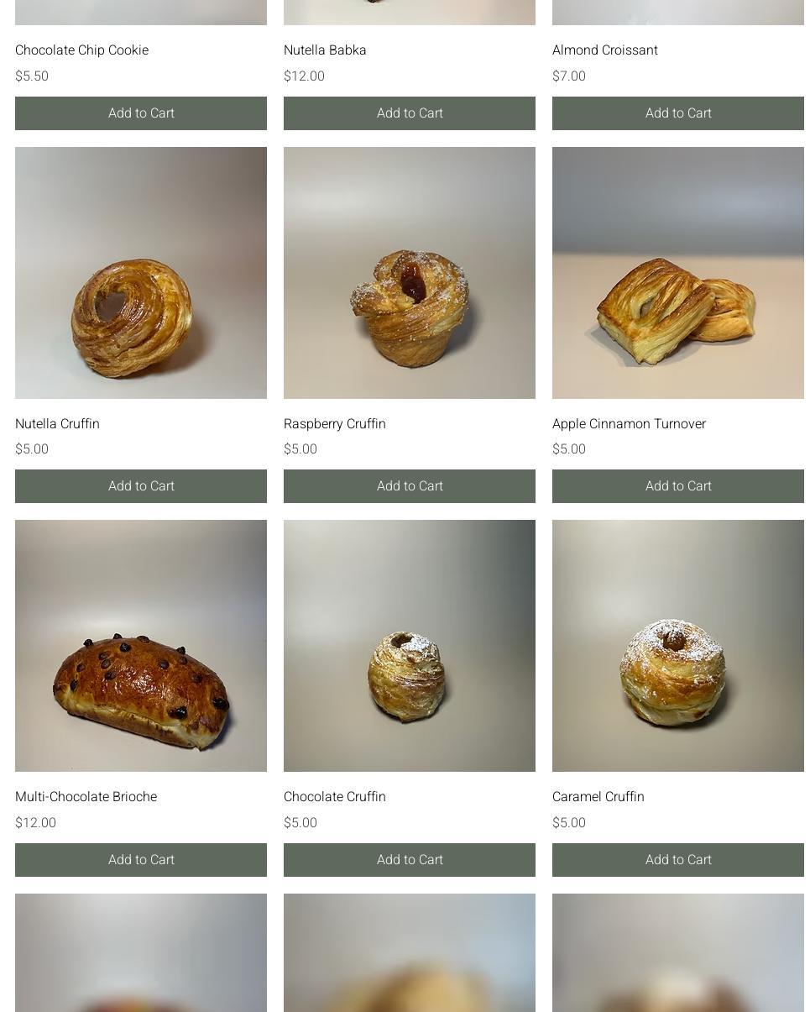Add Chocolate Cruffin to cart
The image size is (810, 1012).
pyautogui.click(x=410, y=860)
